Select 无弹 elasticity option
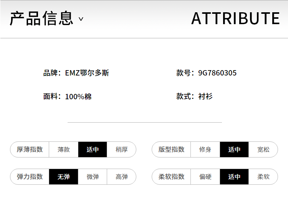Viewport: 288px width, 220px height. click(x=63, y=177)
